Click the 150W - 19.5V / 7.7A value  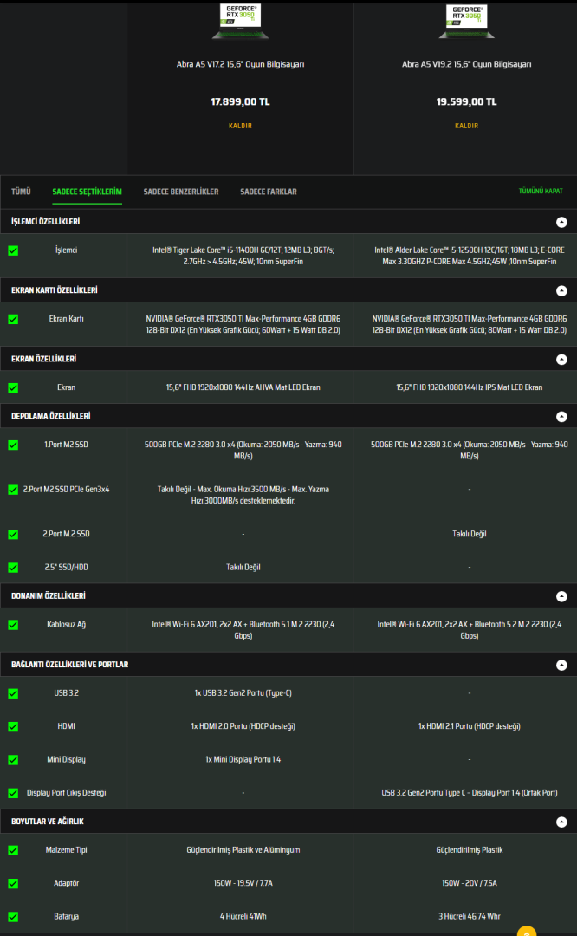[x=243, y=883]
